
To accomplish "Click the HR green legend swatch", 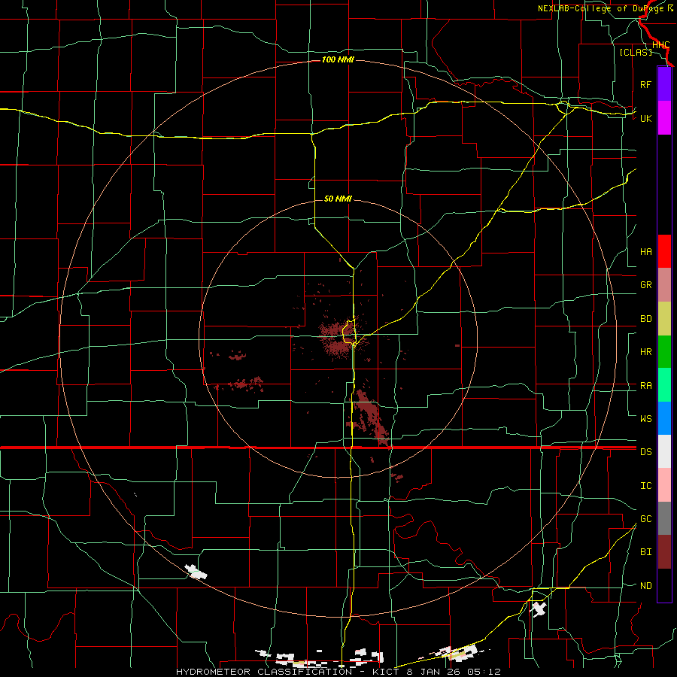I will click(664, 352).
